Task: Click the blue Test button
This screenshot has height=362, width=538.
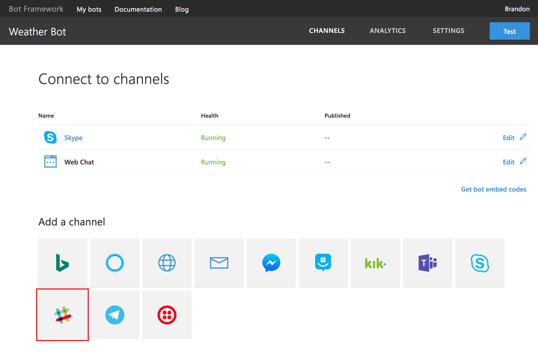Action: [x=510, y=31]
